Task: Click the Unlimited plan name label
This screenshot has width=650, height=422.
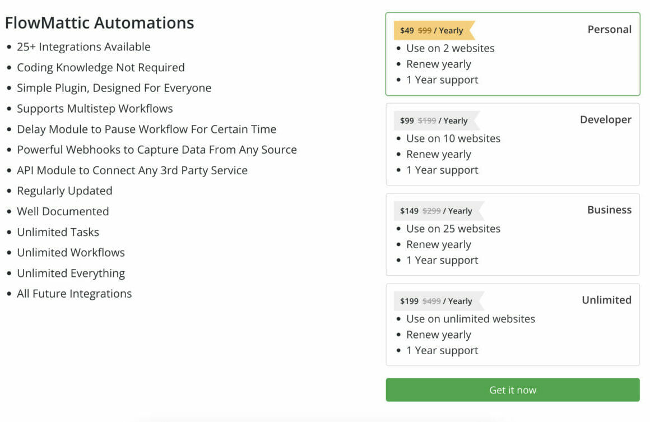Action: (606, 300)
